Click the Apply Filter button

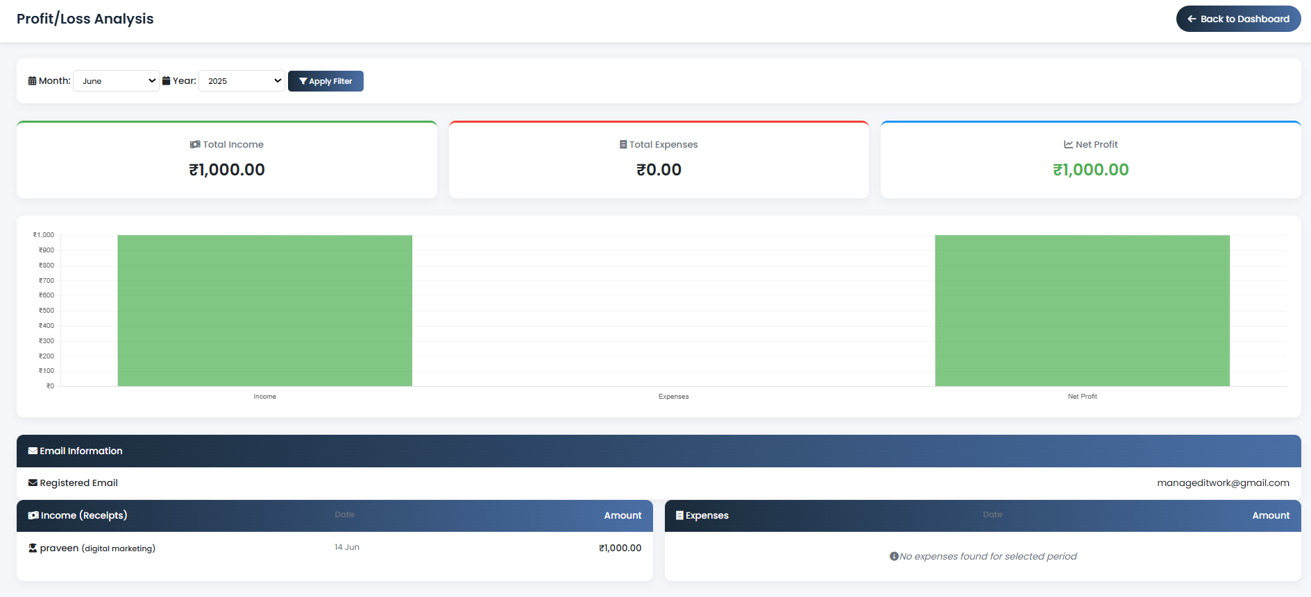[325, 81]
